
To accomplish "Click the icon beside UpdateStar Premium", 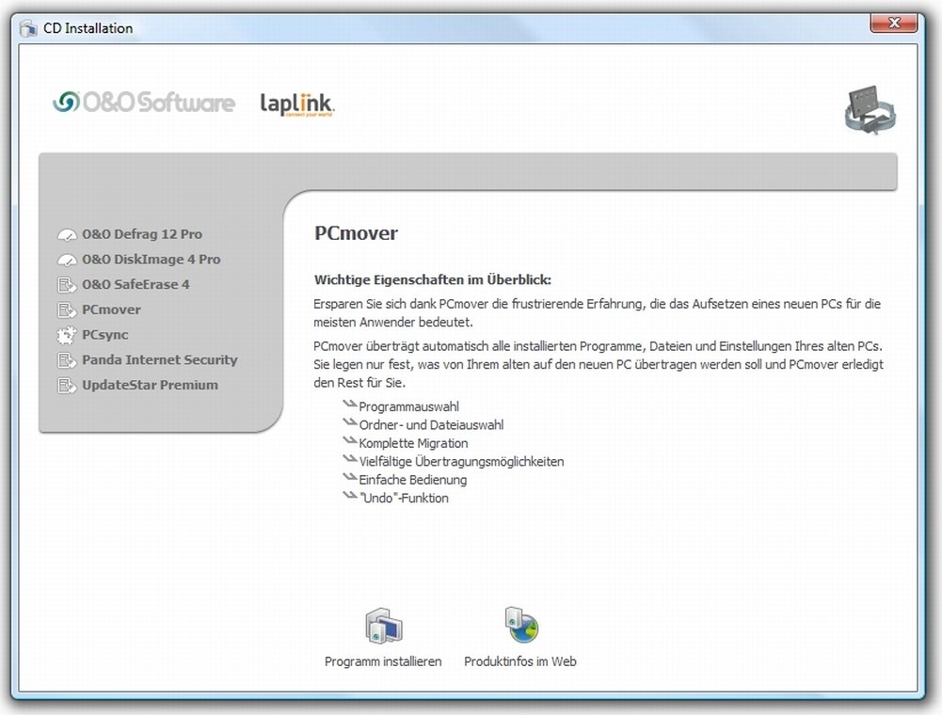I will [67, 385].
